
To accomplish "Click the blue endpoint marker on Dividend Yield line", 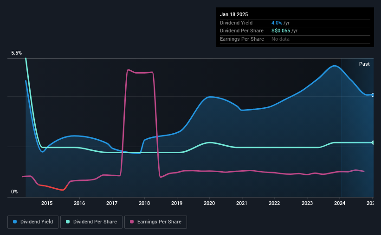I will point(373,95).
